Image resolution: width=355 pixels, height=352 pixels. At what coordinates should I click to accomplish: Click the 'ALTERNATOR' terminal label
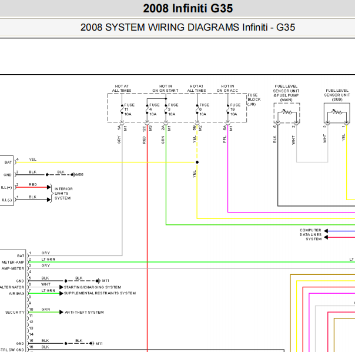(x=12, y=287)
